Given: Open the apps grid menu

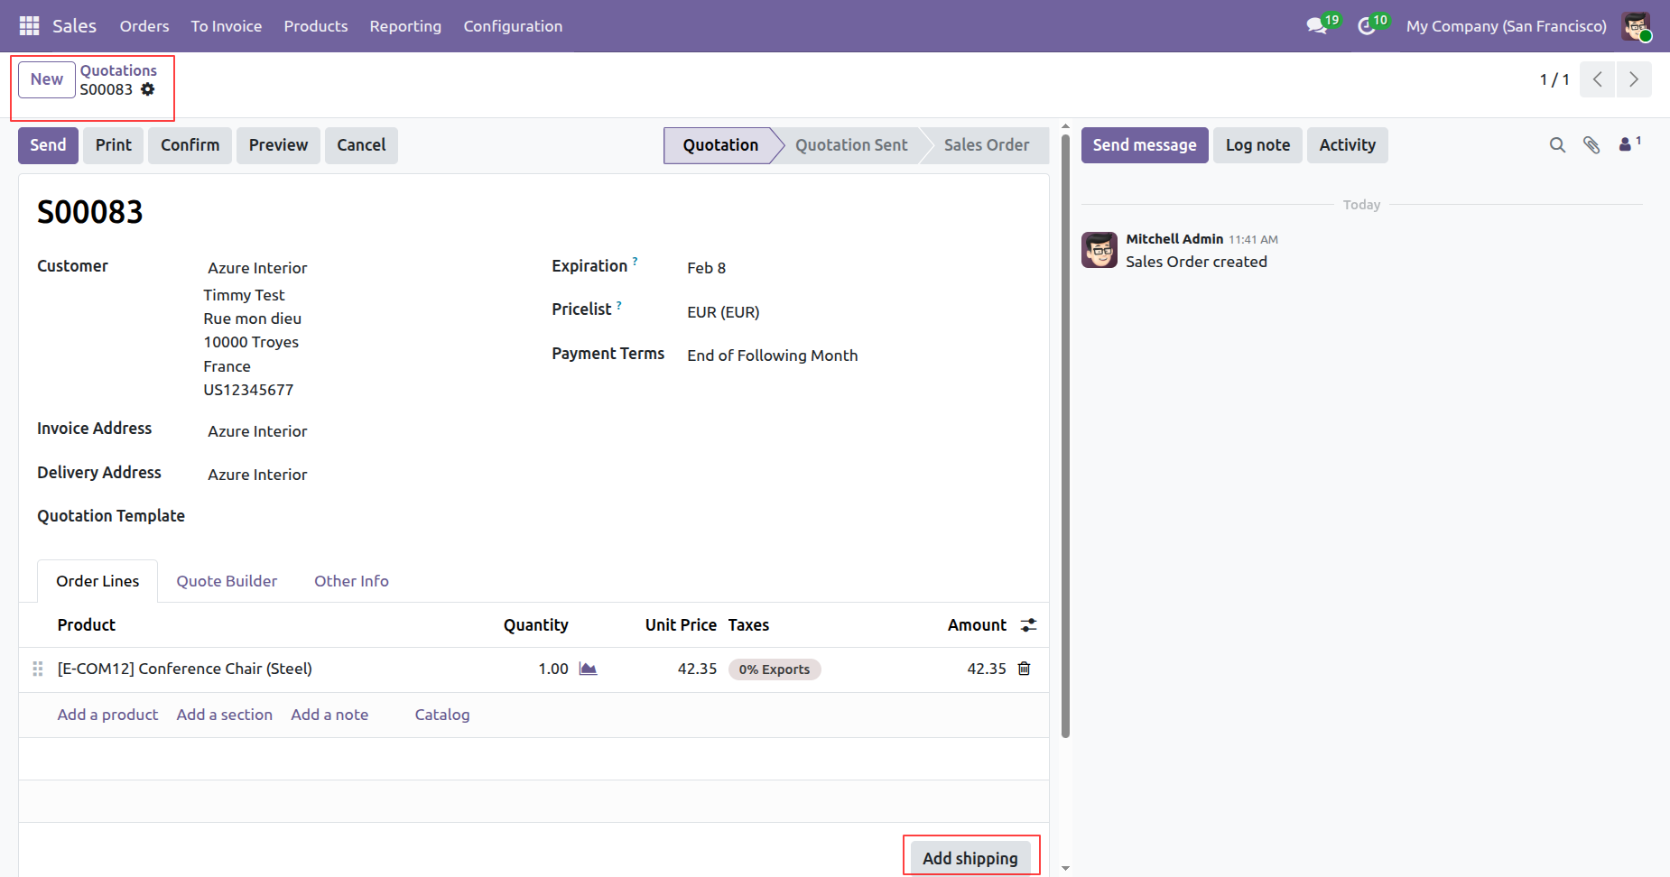Looking at the screenshot, I should pos(29,26).
